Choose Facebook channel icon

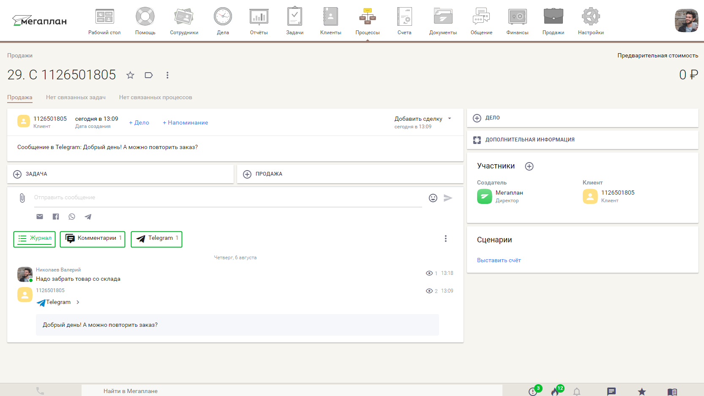point(56,217)
